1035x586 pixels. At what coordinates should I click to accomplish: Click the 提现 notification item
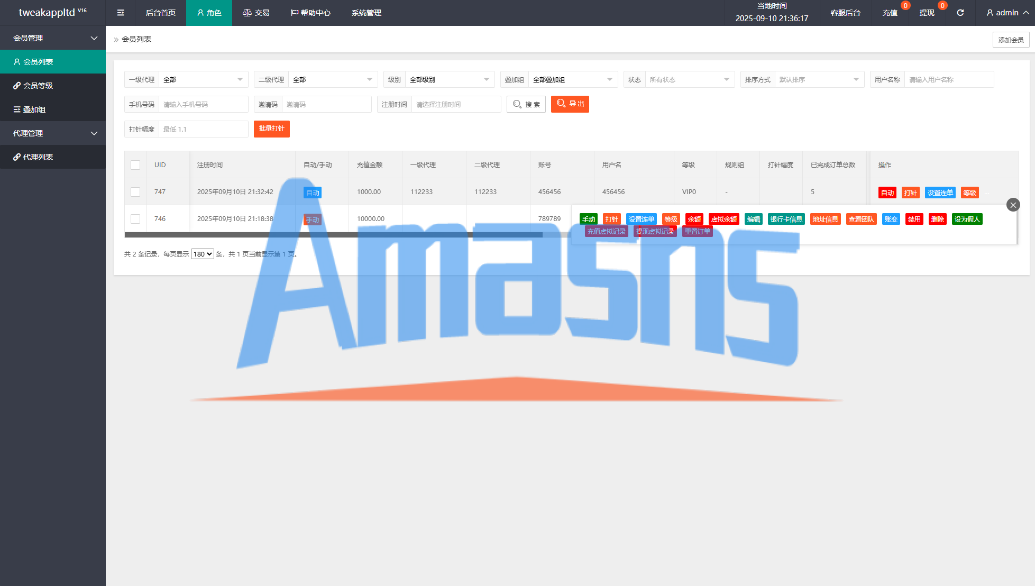coord(927,13)
